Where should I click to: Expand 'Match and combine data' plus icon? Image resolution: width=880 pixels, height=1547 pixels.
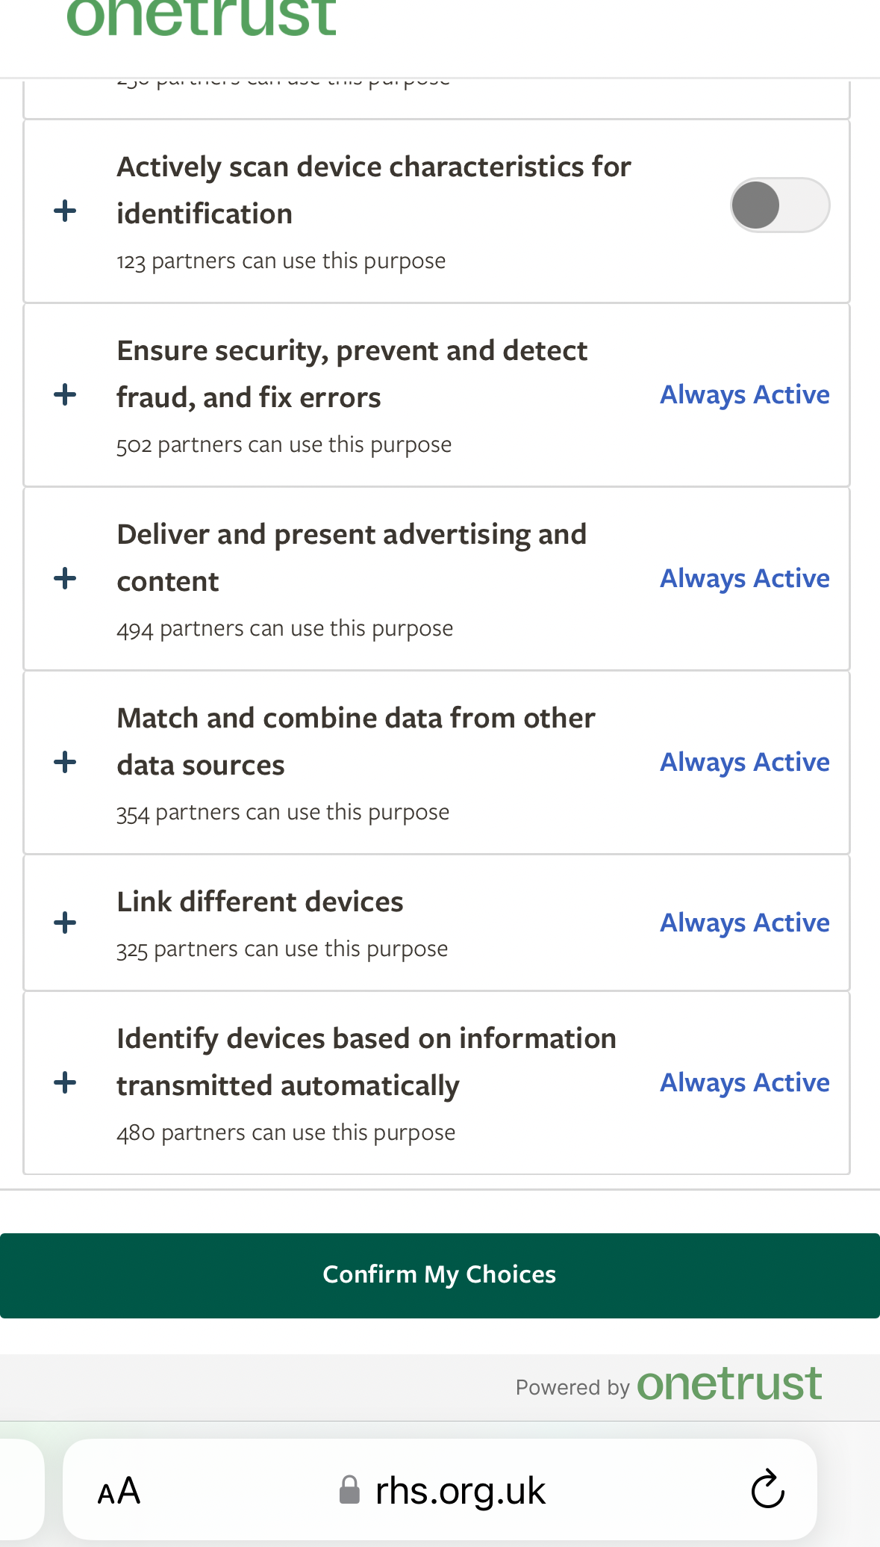[66, 763]
